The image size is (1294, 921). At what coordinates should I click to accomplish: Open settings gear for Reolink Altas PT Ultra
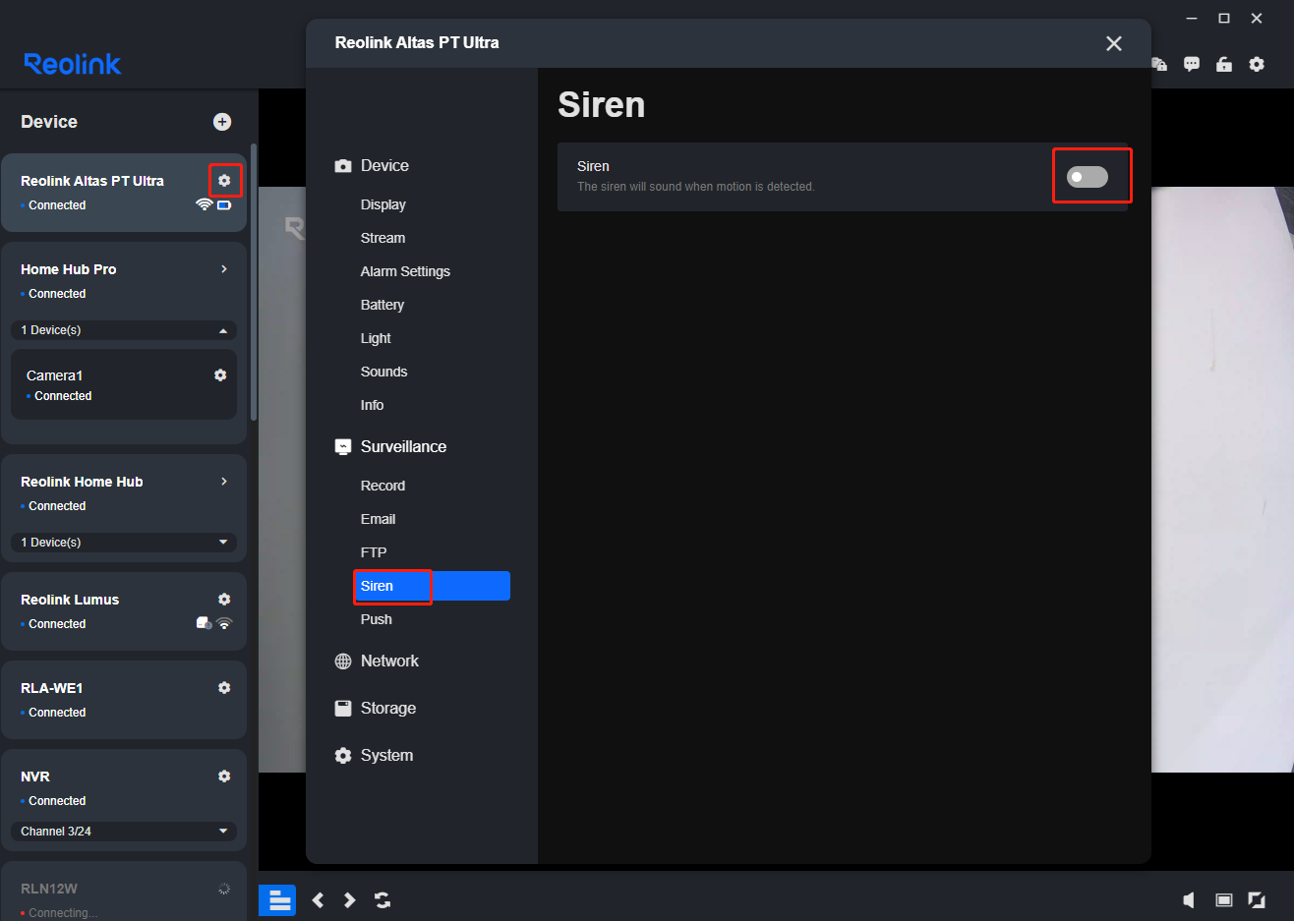224,181
